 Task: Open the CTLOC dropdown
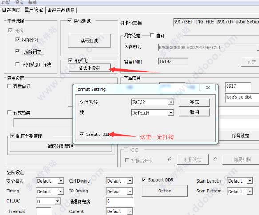(x=57, y=201)
